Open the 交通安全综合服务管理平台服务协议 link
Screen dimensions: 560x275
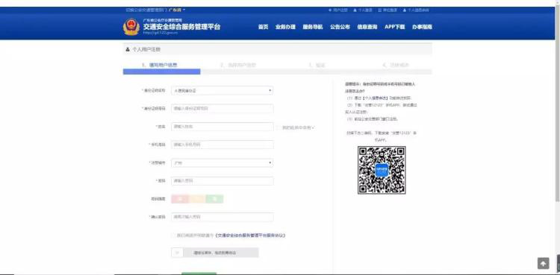coord(250,236)
